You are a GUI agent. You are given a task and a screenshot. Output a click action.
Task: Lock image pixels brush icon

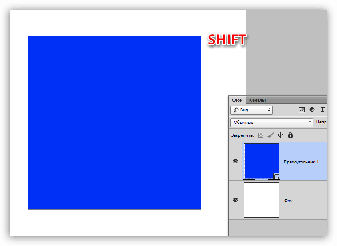click(271, 135)
